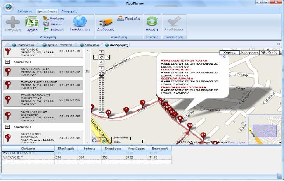Close the document tab panel with X
This screenshot has width=284, height=181.
click(x=279, y=44)
